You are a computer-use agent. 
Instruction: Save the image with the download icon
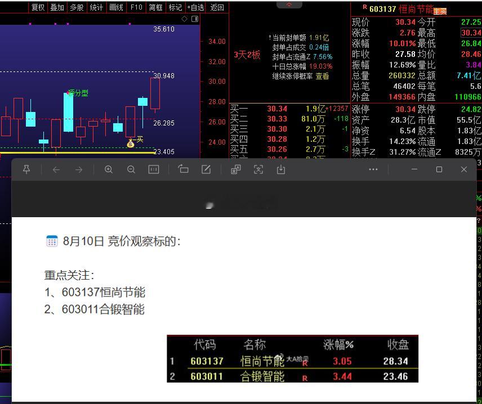click(281, 169)
